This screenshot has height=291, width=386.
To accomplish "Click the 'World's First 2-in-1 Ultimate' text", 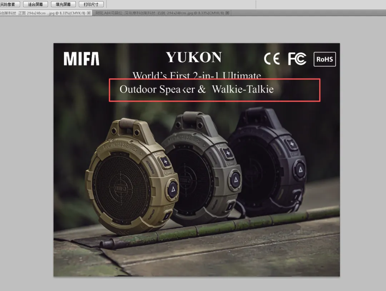I will 197,75.
